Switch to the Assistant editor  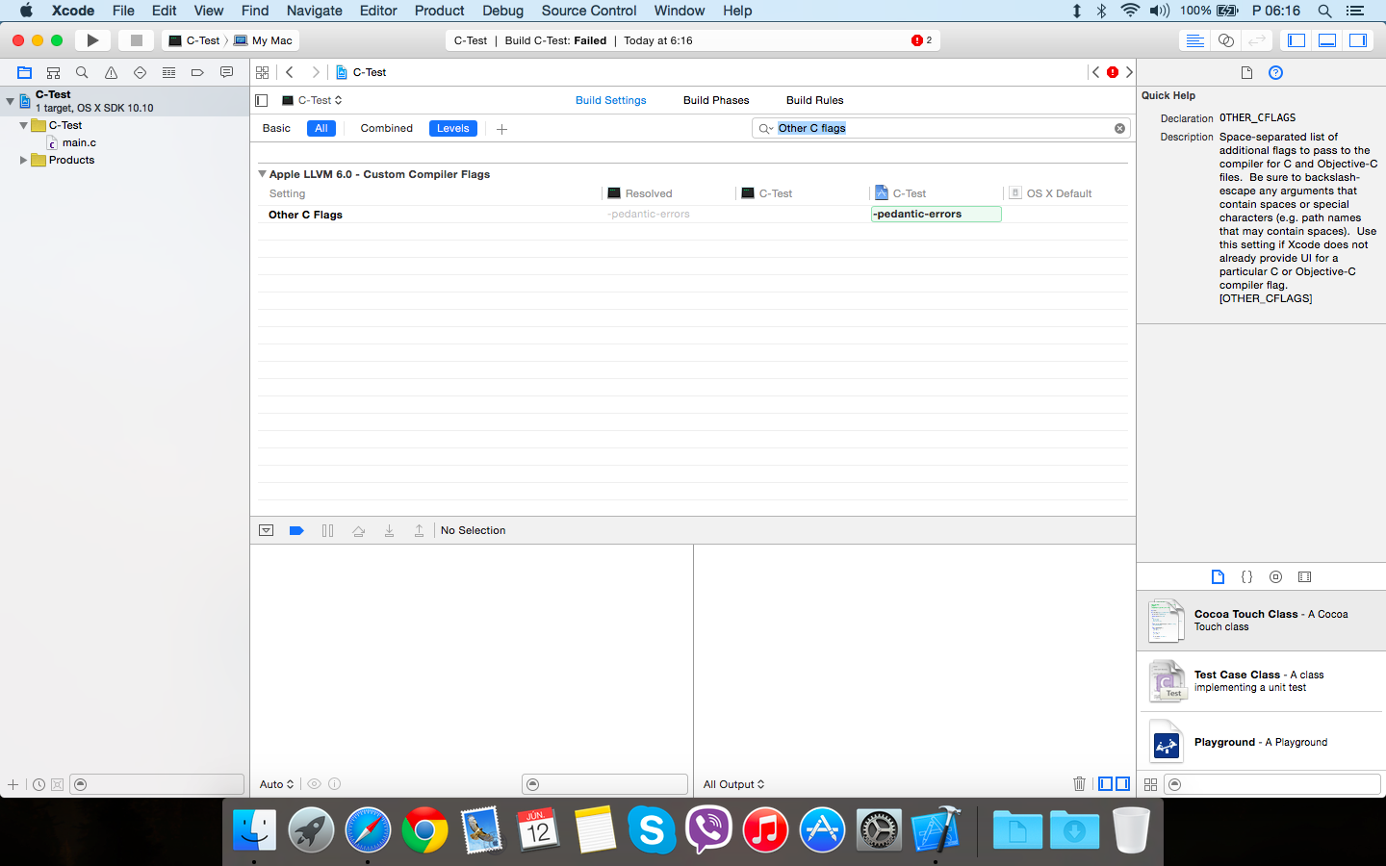coord(1225,40)
